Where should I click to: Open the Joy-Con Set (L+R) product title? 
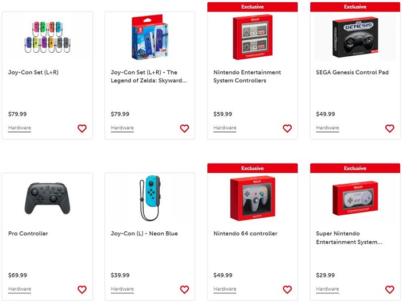[33, 73]
